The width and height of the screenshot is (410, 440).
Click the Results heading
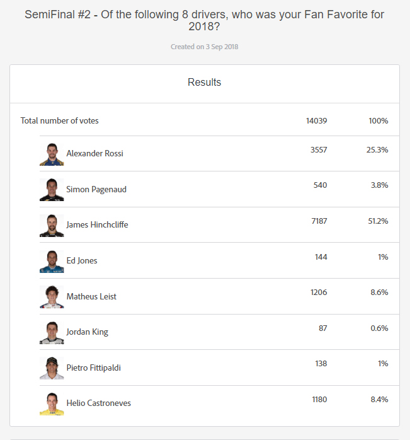tap(205, 83)
